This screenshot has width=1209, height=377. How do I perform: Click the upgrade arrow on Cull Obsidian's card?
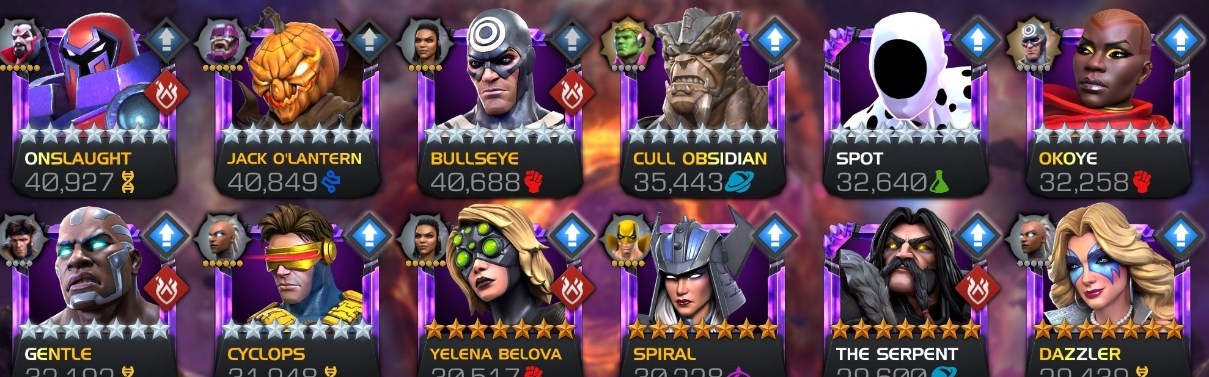pos(774,40)
